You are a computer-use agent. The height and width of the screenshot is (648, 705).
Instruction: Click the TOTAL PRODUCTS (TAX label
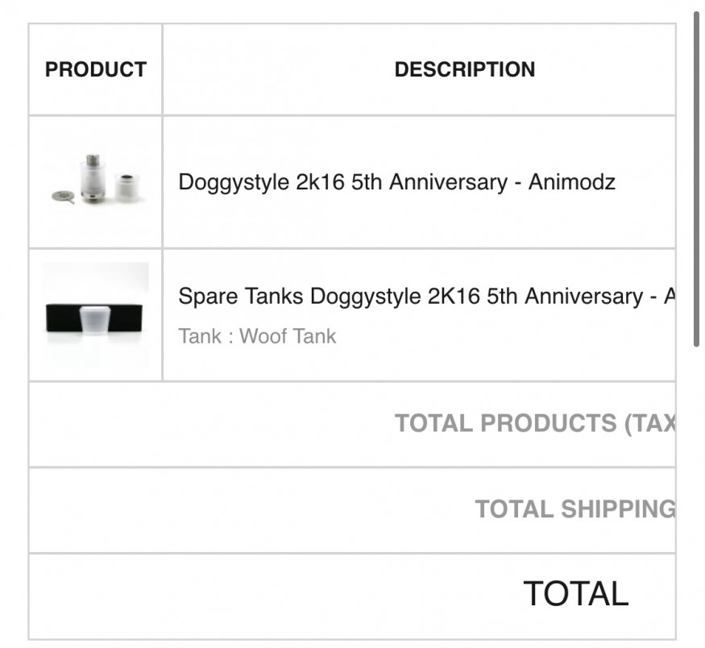pos(534,423)
